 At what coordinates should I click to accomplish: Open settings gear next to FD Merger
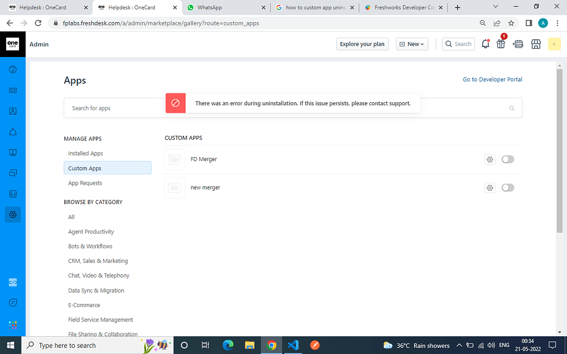coord(489,159)
